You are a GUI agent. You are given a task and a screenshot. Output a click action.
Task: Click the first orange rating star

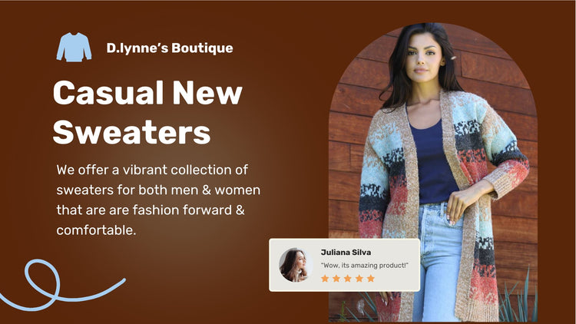325,279
